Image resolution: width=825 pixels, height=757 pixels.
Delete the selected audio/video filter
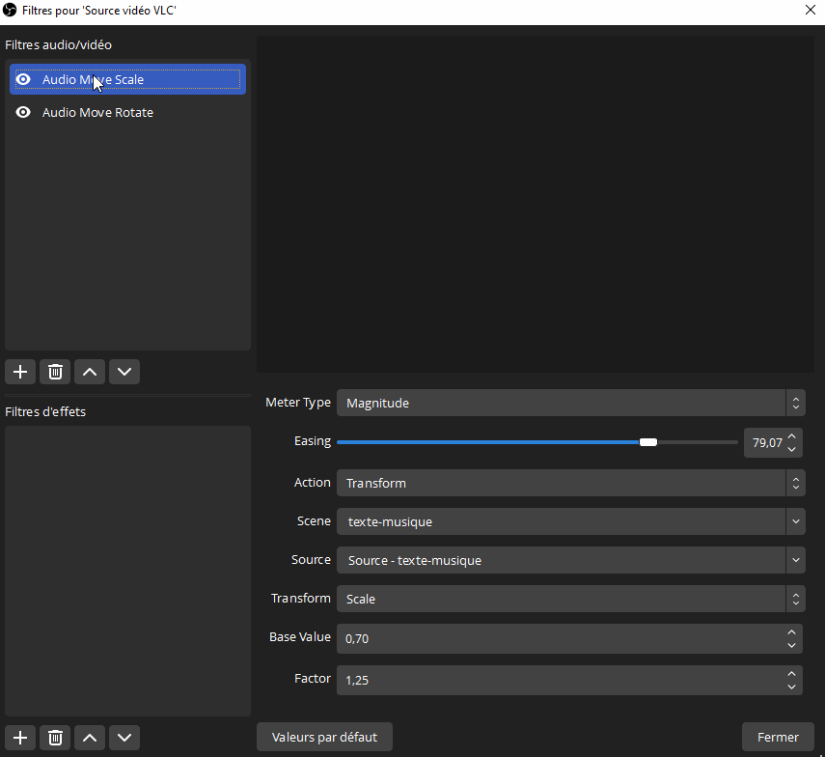(x=55, y=372)
